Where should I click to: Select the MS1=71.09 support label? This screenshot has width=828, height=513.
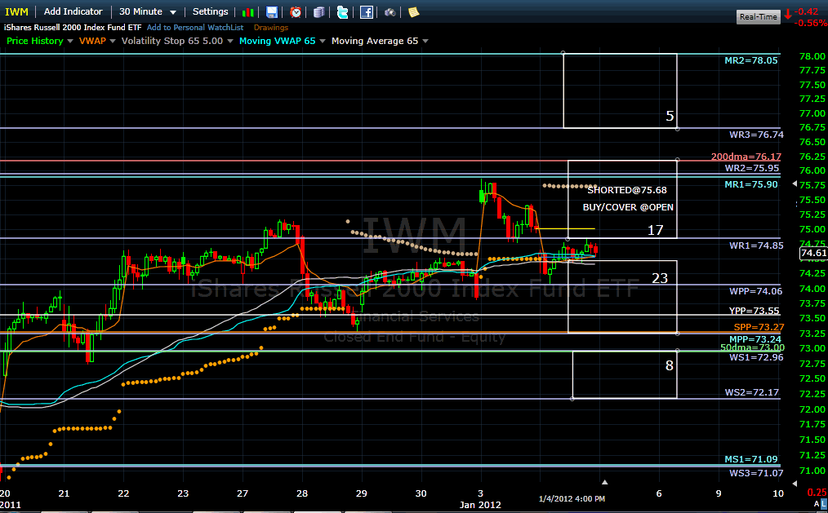751,460
